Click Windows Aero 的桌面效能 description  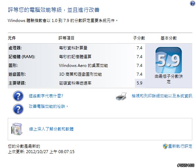(83, 65)
